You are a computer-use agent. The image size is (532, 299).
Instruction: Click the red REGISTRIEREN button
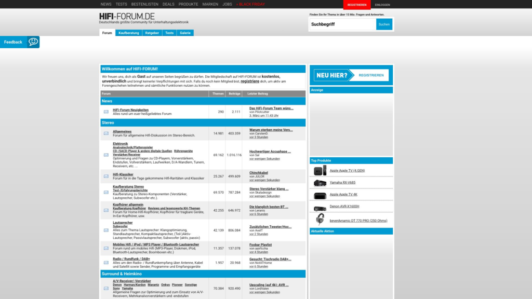click(x=356, y=5)
